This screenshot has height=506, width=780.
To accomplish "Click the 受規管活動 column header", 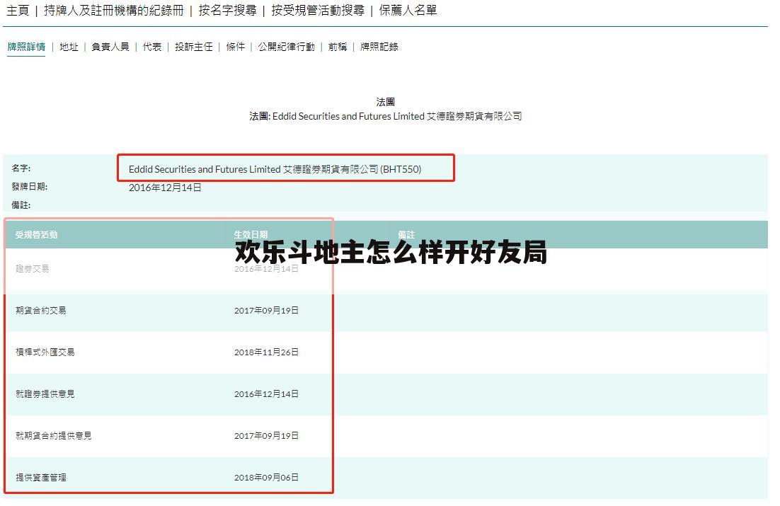I will coord(36,234).
